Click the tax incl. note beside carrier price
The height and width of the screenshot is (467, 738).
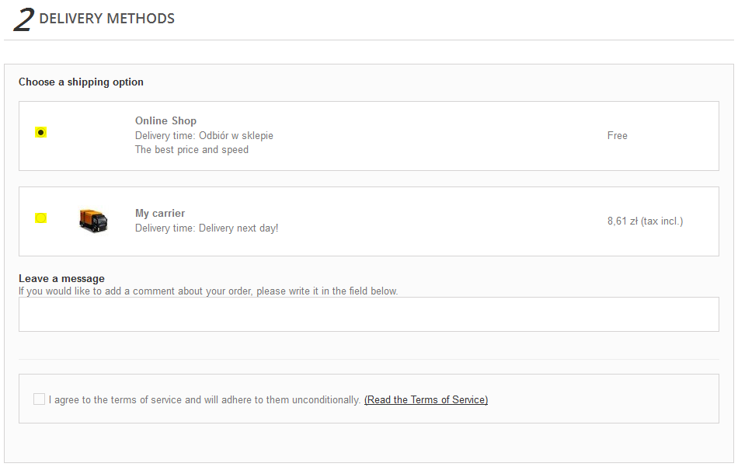point(662,221)
